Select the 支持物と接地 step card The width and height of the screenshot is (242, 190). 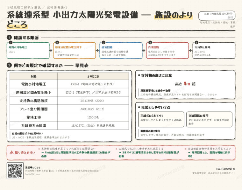pyautogui.click(x=214, y=51)
